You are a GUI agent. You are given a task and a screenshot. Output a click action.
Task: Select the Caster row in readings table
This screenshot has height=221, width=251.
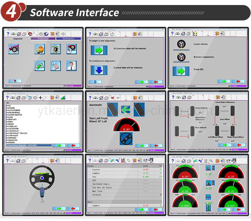(124, 169)
